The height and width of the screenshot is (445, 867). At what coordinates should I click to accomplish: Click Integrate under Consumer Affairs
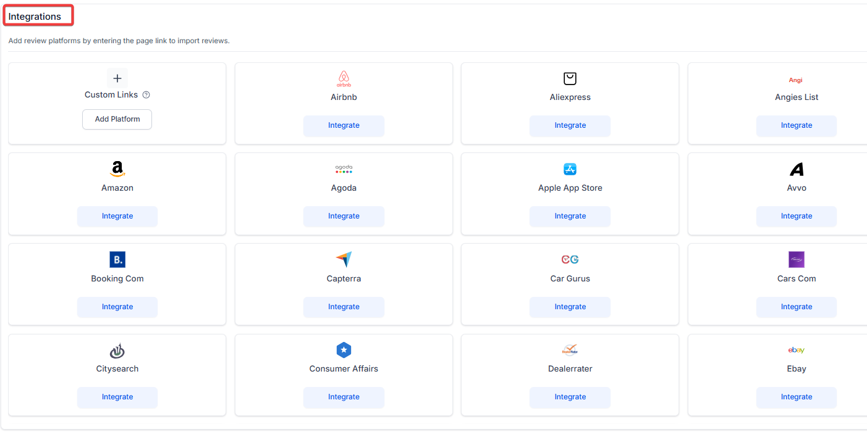click(x=344, y=397)
